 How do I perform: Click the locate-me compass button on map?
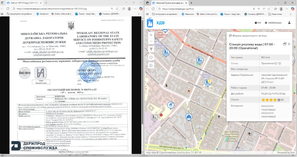click(x=151, y=57)
